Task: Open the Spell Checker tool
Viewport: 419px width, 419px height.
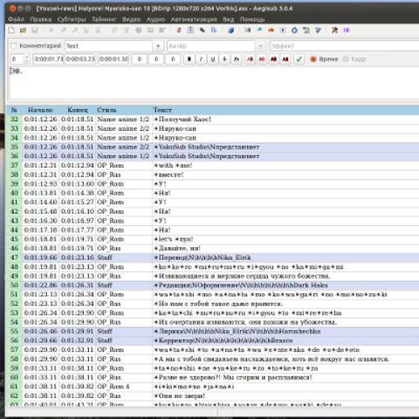Action: (x=318, y=31)
